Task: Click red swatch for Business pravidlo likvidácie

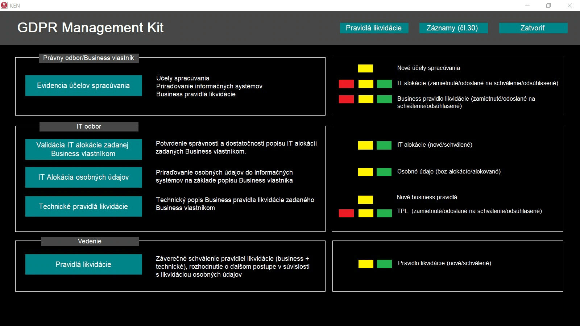Action: (x=346, y=99)
